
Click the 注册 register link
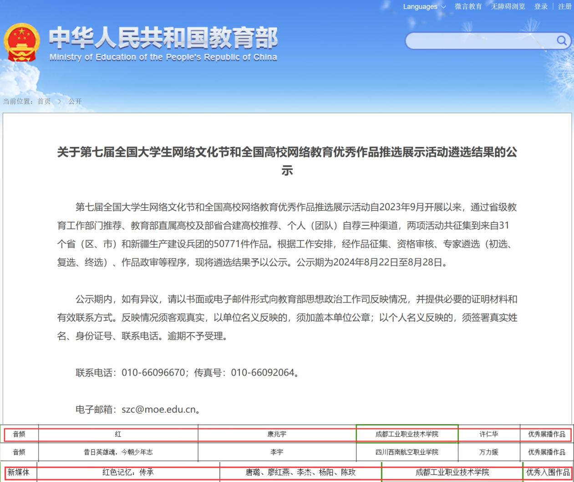pos(565,6)
